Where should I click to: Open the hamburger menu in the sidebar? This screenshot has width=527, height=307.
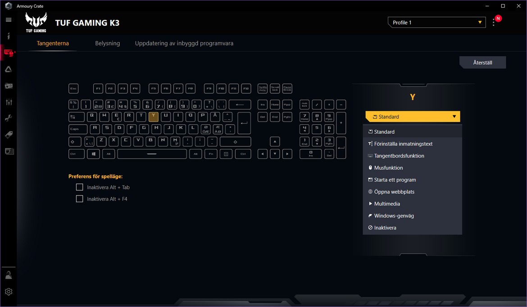click(x=9, y=20)
